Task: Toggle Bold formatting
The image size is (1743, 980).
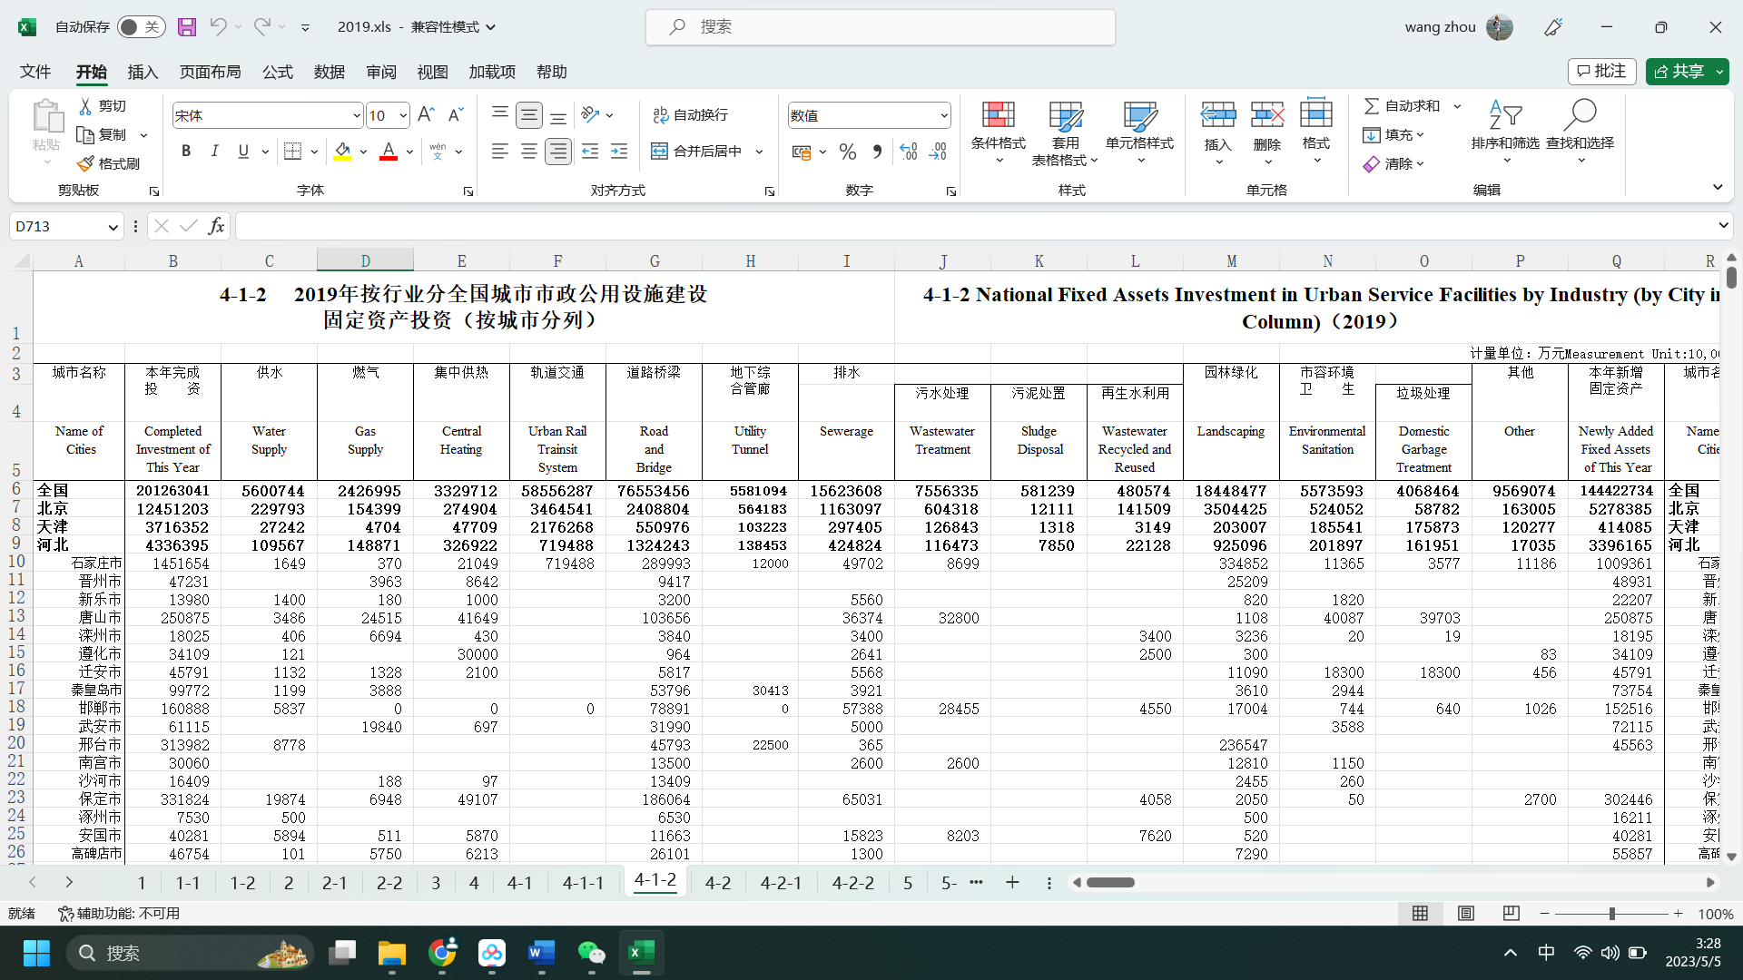Action: click(186, 152)
